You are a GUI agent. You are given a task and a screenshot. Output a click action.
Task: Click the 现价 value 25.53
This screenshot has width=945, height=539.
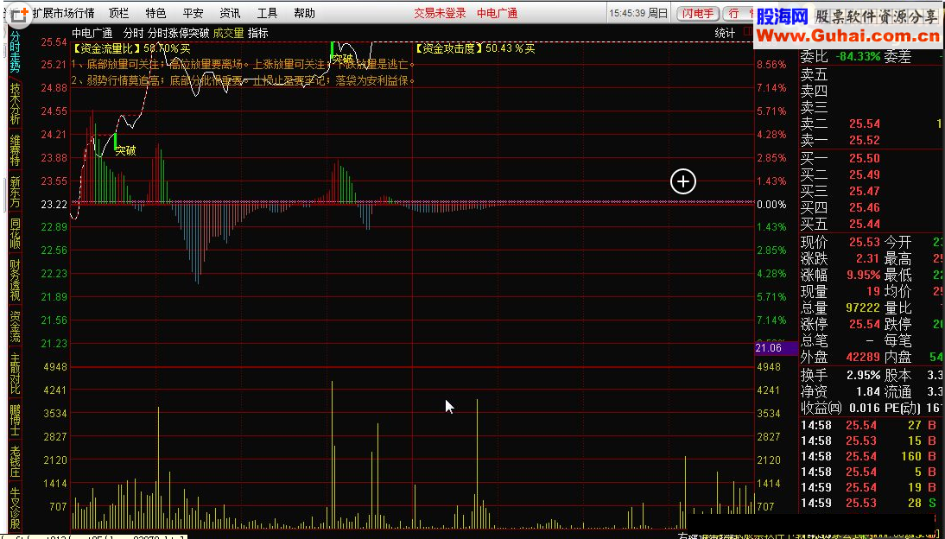(x=865, y=243)
